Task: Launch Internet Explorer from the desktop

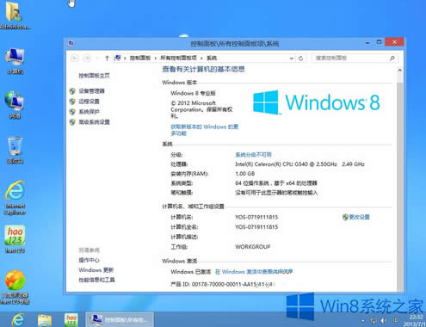Action: (15, 198)
